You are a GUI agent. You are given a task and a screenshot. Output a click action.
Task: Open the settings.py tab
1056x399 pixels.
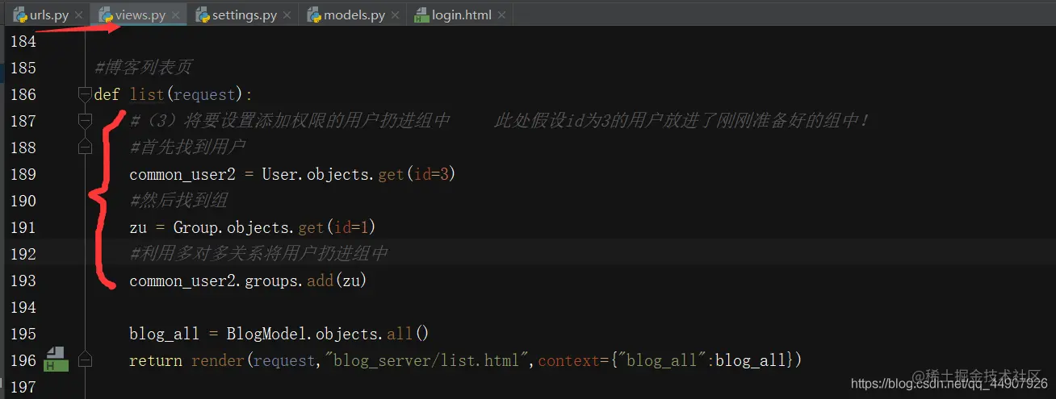(x=244, y=14)
